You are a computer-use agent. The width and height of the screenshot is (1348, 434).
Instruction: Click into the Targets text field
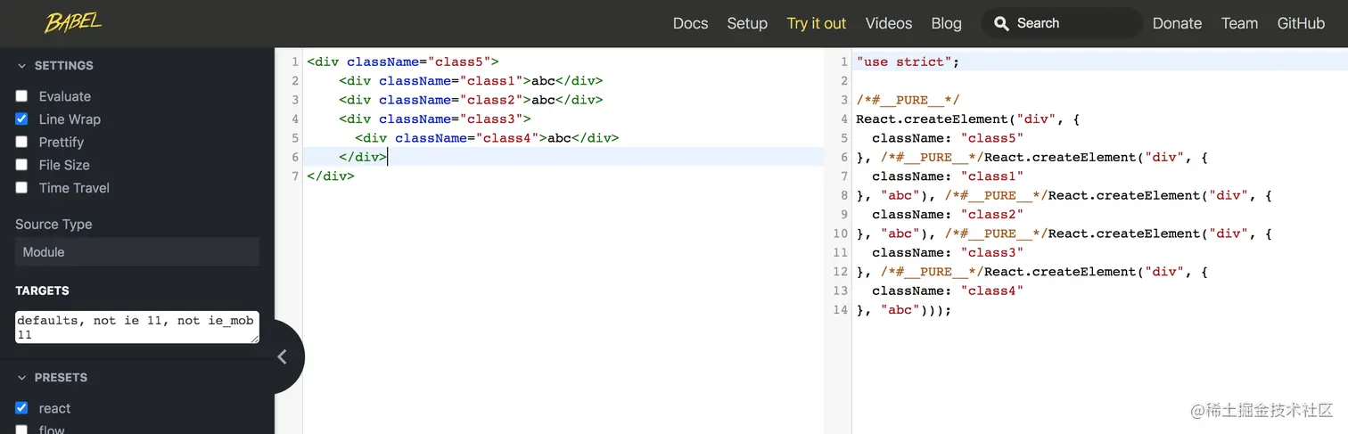point(137,327)
